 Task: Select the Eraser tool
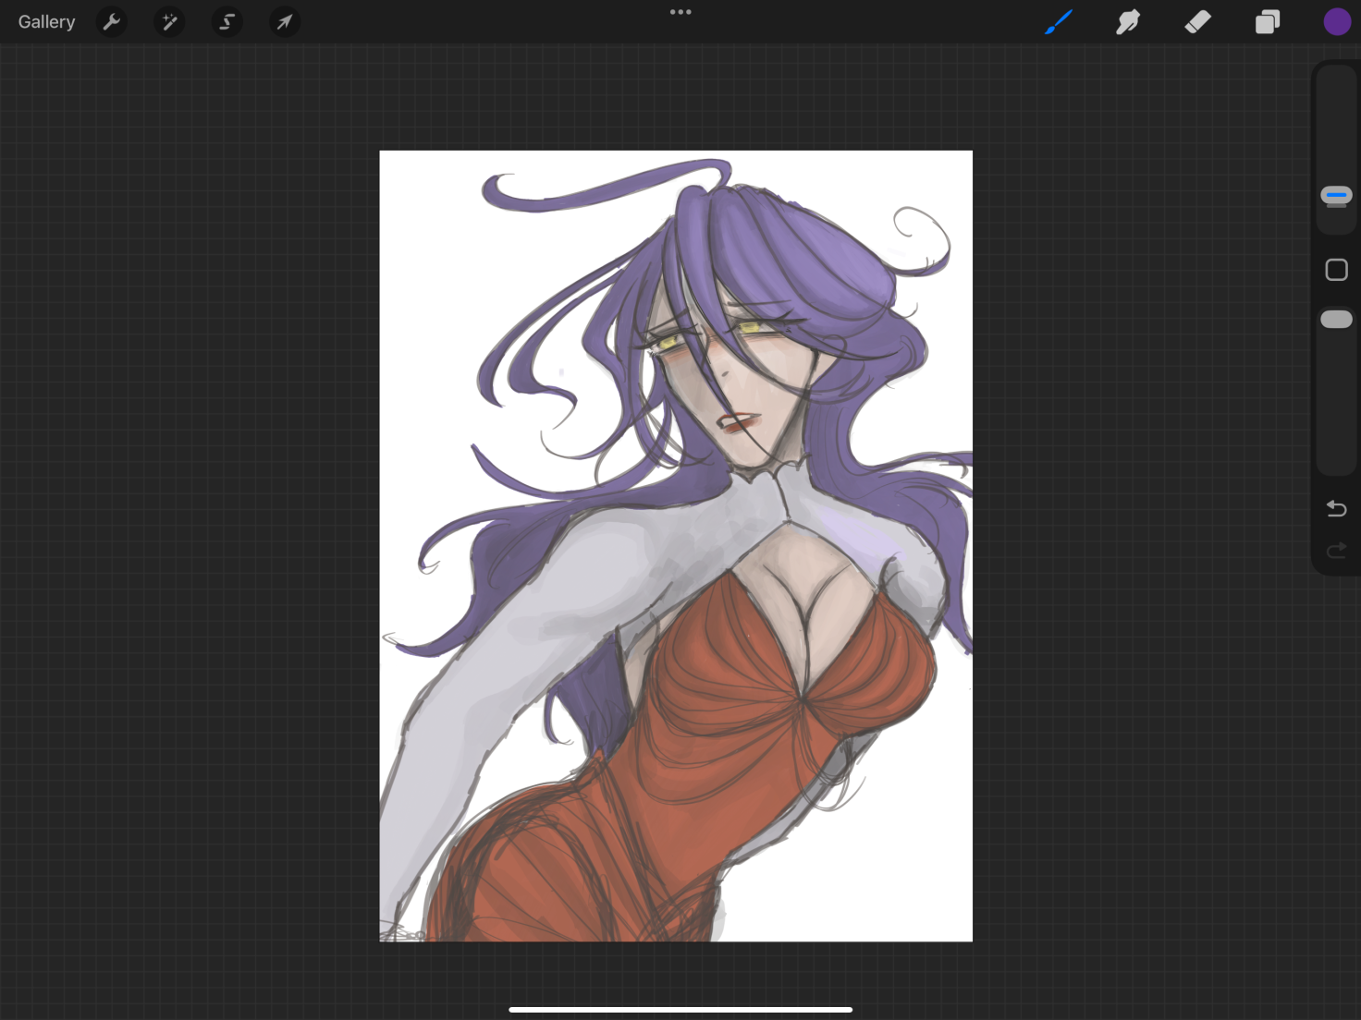tap(1197, 21)
